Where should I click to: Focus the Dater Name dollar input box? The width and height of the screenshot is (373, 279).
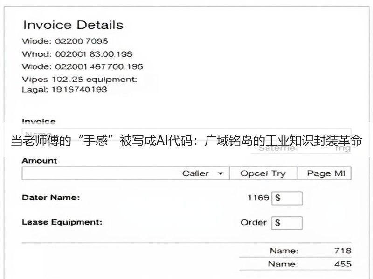[287, 198]
